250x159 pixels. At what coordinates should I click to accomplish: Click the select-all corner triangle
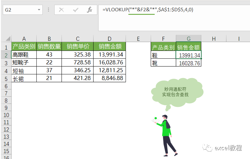pos(8,38)
